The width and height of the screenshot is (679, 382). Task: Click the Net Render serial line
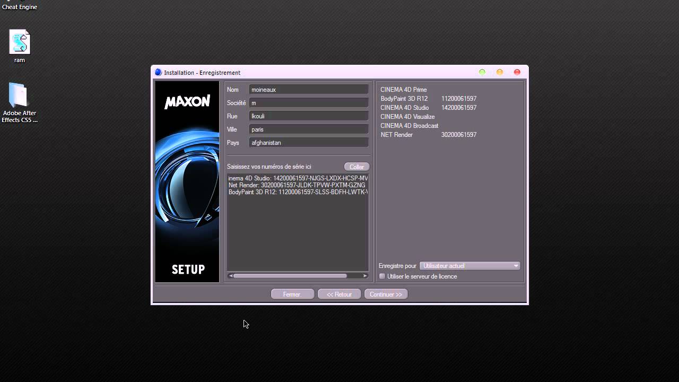297,185
